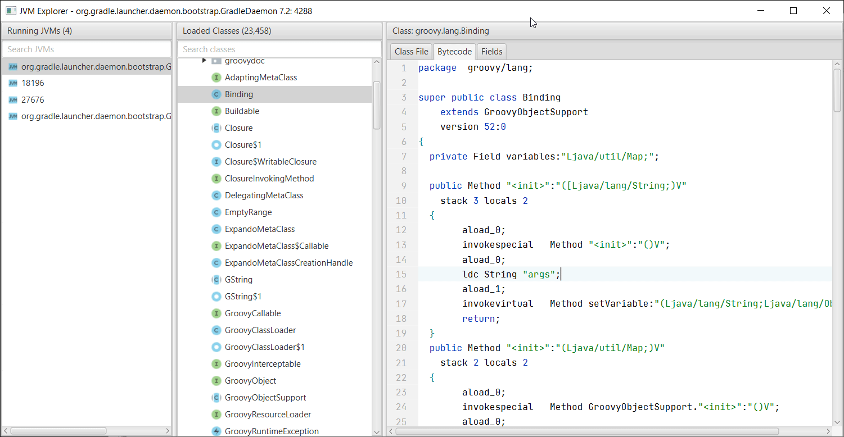Click the Running JVMs (4) panel header
Viewport: 844px width, 437px height.
point(87,31)
